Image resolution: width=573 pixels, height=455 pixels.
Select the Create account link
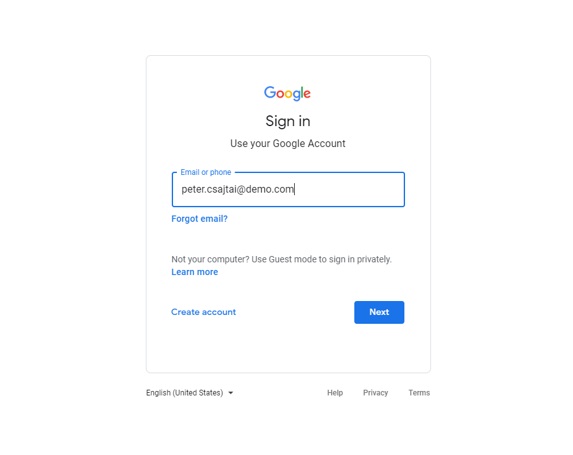(203, 312)
